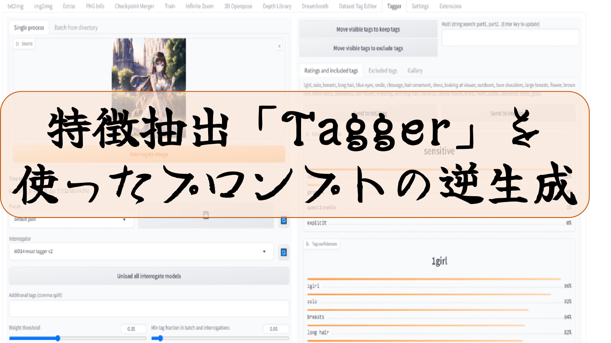The height and width of the screenshot is (343, 611).
Task: Select the Single process sub-tab
Action: tap(29, 28)
